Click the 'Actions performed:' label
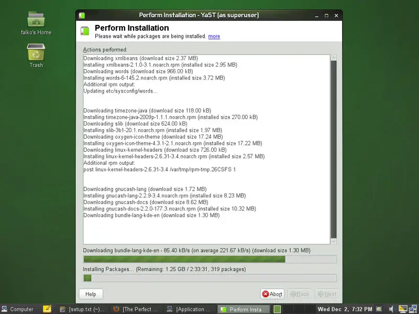419x314 pixels. click(x=105, y=50)
